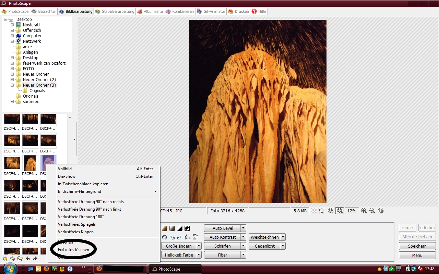Open dropdown arrow next to Gegenlicht
The width and height of the screenshot is (439, 274).
[x=283, y=246]
